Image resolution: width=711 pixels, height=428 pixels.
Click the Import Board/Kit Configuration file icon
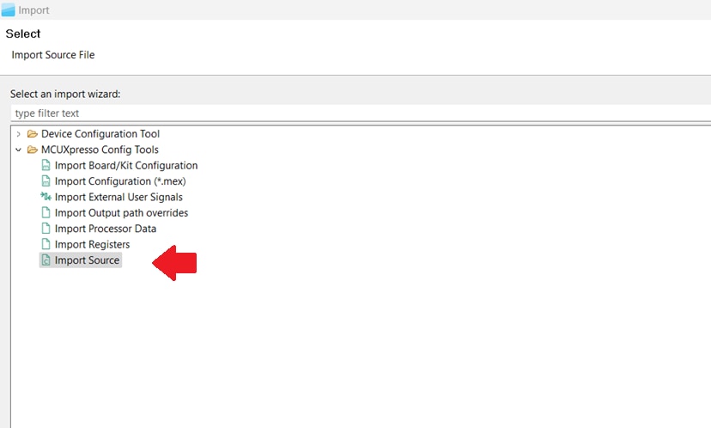click(x=46, y=165)
